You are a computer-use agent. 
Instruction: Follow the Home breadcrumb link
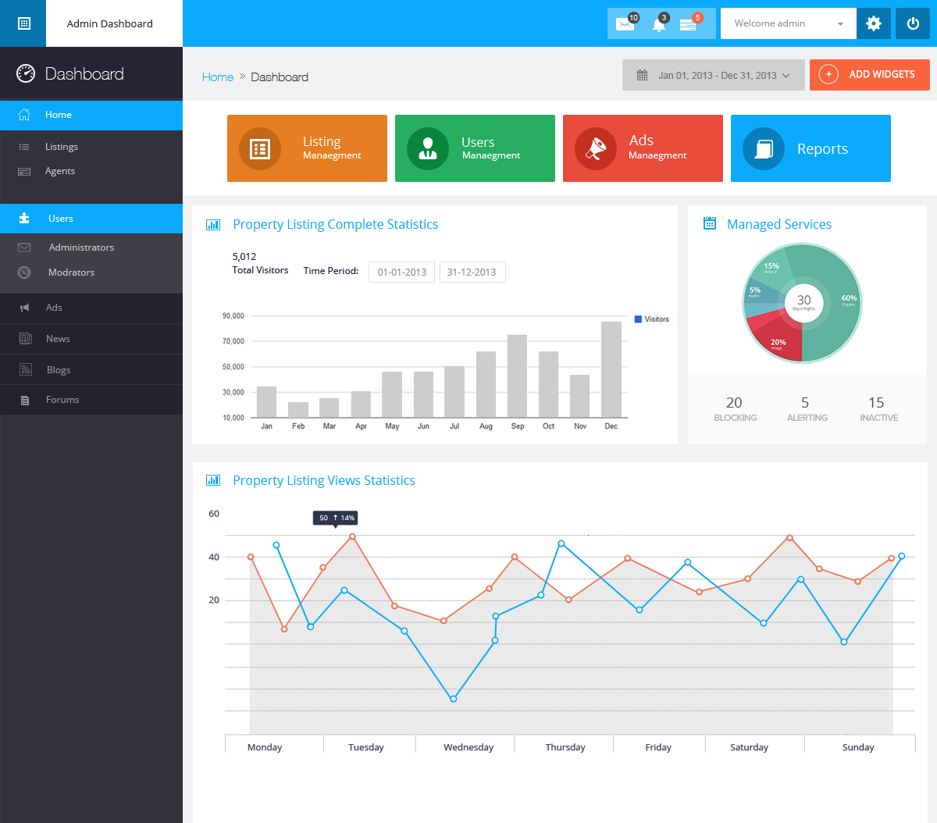coord(218,77)
